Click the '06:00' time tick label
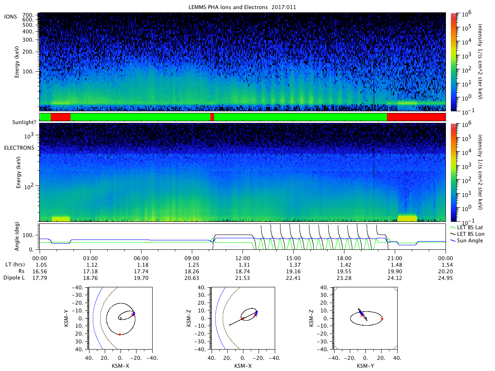Viewport: 495px width, 371px height. click(141, 258)
